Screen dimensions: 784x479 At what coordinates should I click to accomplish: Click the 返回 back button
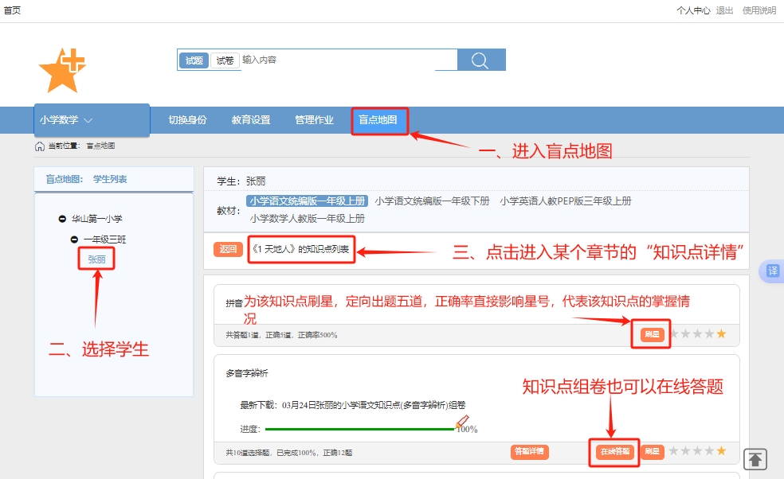228,249
